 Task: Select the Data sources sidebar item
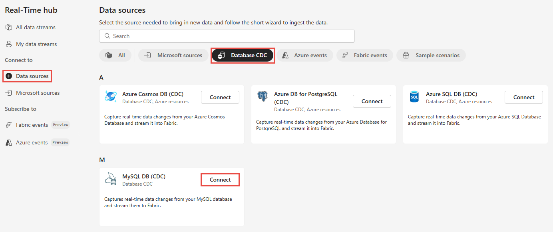[x=27, y=76]
